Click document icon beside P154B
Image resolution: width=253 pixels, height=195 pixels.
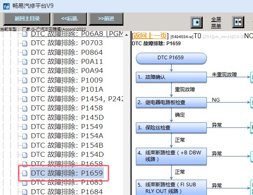(x=25, y=146)
